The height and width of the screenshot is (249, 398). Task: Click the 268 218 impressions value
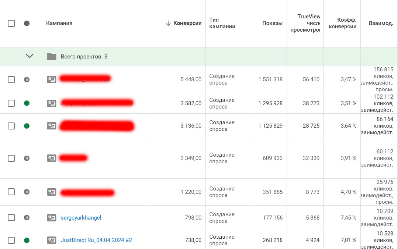[x=273, y=240]
